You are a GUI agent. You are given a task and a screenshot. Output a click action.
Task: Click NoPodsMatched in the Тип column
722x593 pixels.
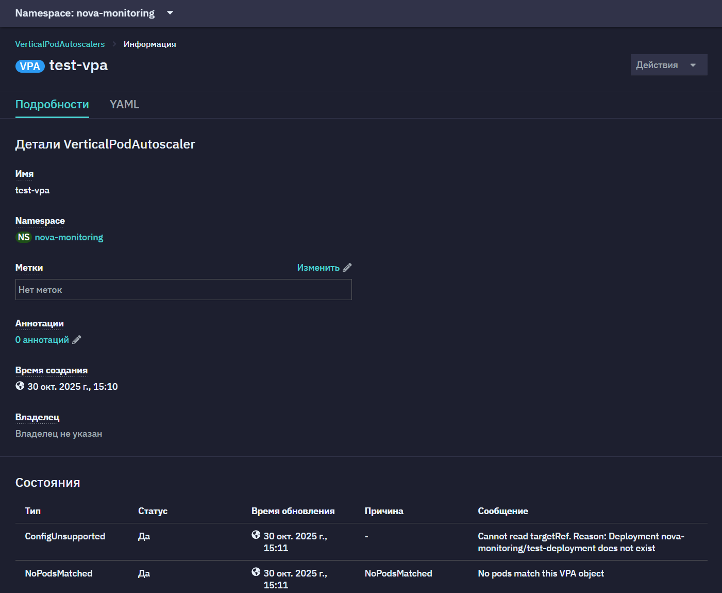coord(59,573)
